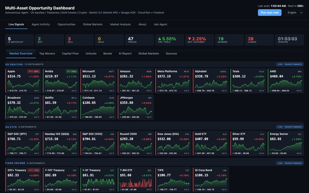The image size is (309, 193).
Task: Click the Bot: Alphabet 2.25% stat card
Action: pos(199,40)
